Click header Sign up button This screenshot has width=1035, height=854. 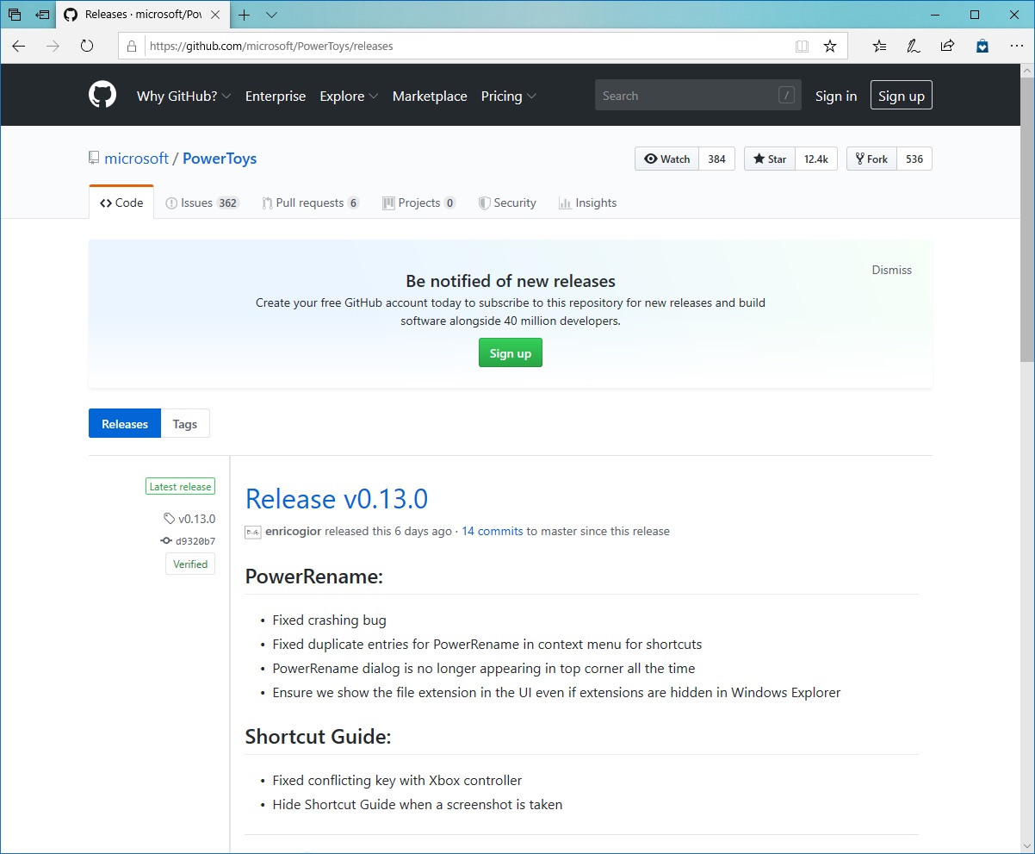pos(902,96)
